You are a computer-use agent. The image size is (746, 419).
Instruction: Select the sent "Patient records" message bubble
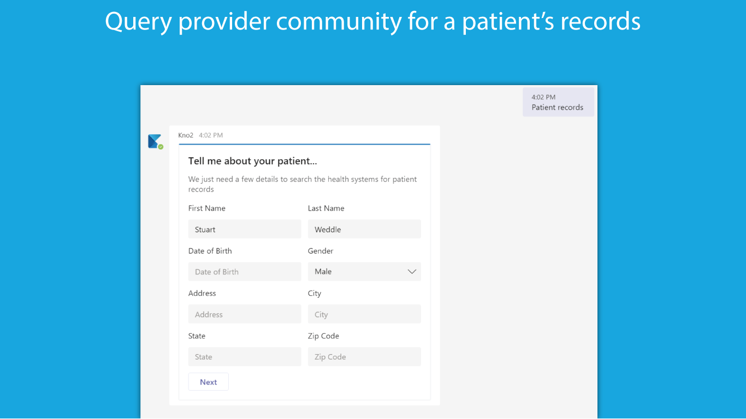[558, 103]
